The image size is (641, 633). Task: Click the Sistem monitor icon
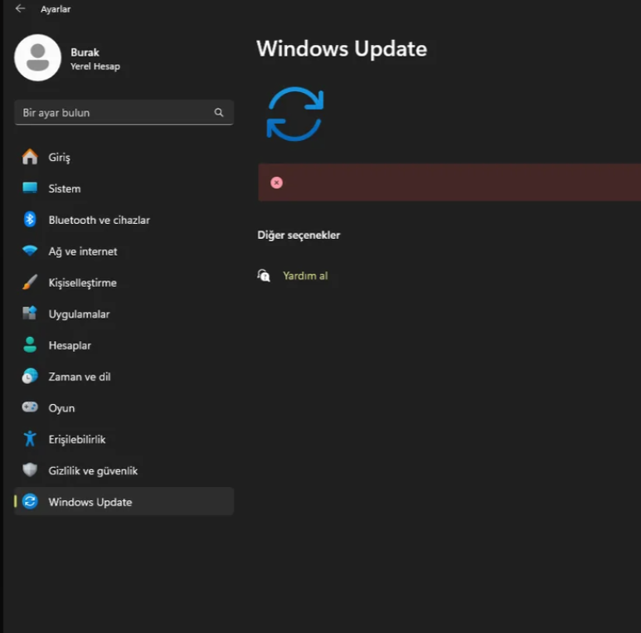point(30,188)
